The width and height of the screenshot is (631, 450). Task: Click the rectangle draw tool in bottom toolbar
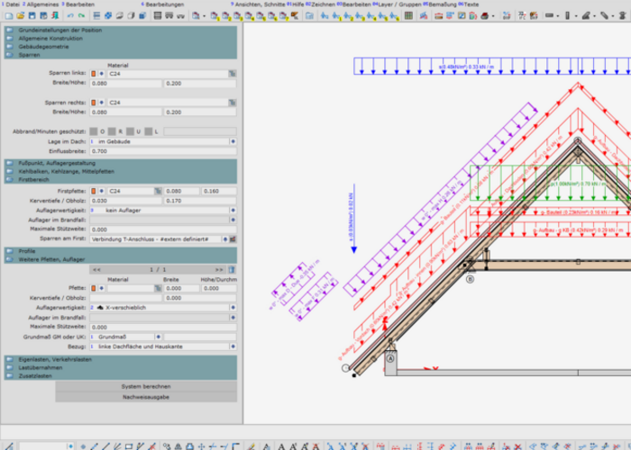[129, 446]
